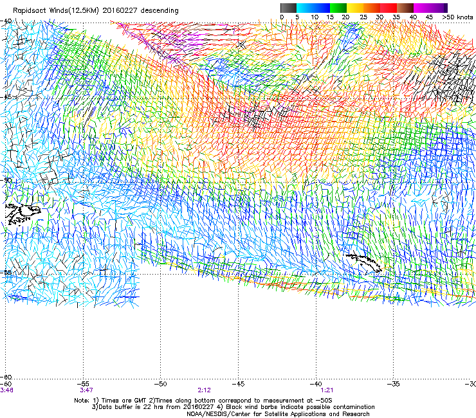Click the red 30-35 knots legend swatch

click(x=389, y=8)
